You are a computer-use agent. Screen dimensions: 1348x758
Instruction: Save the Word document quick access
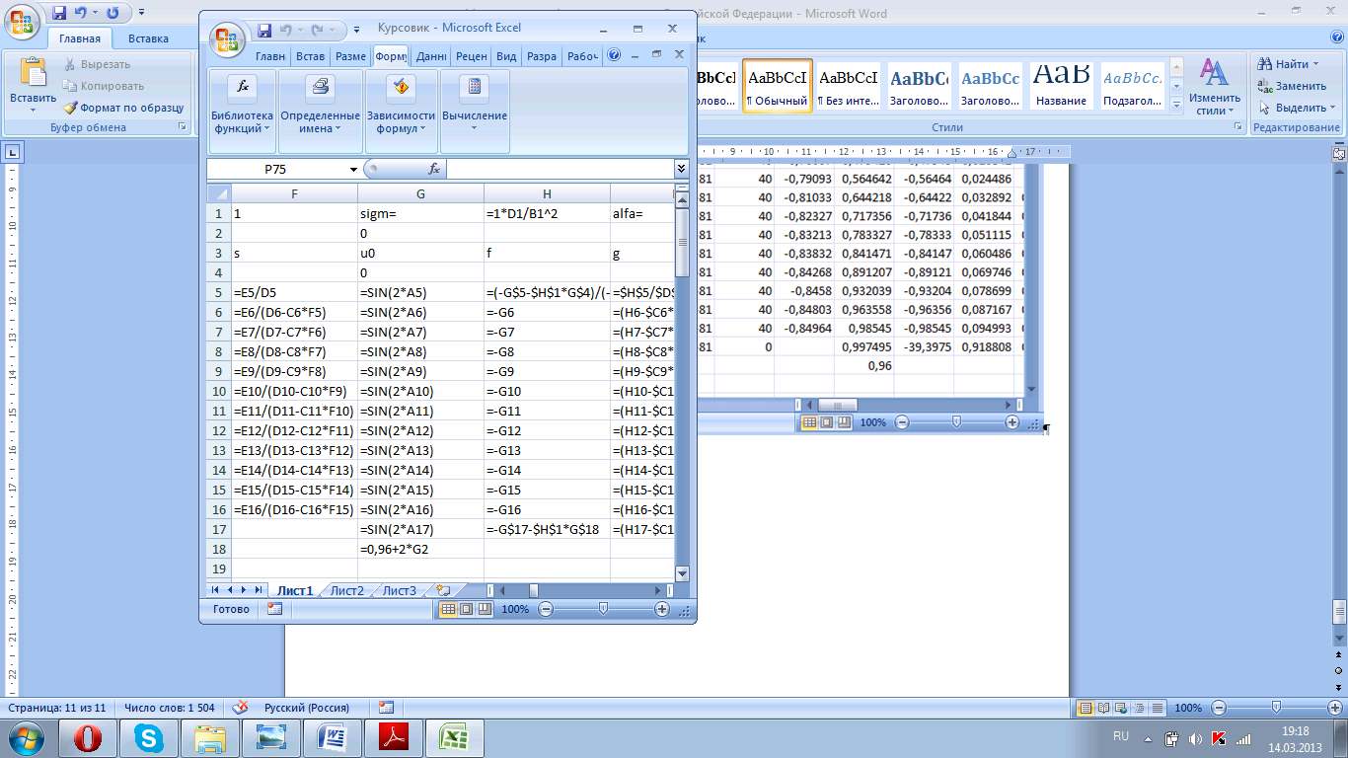(x=59, y=13)
